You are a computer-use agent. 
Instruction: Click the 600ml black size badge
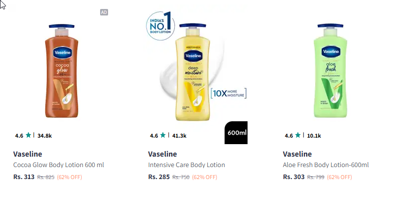pos(237,133)
